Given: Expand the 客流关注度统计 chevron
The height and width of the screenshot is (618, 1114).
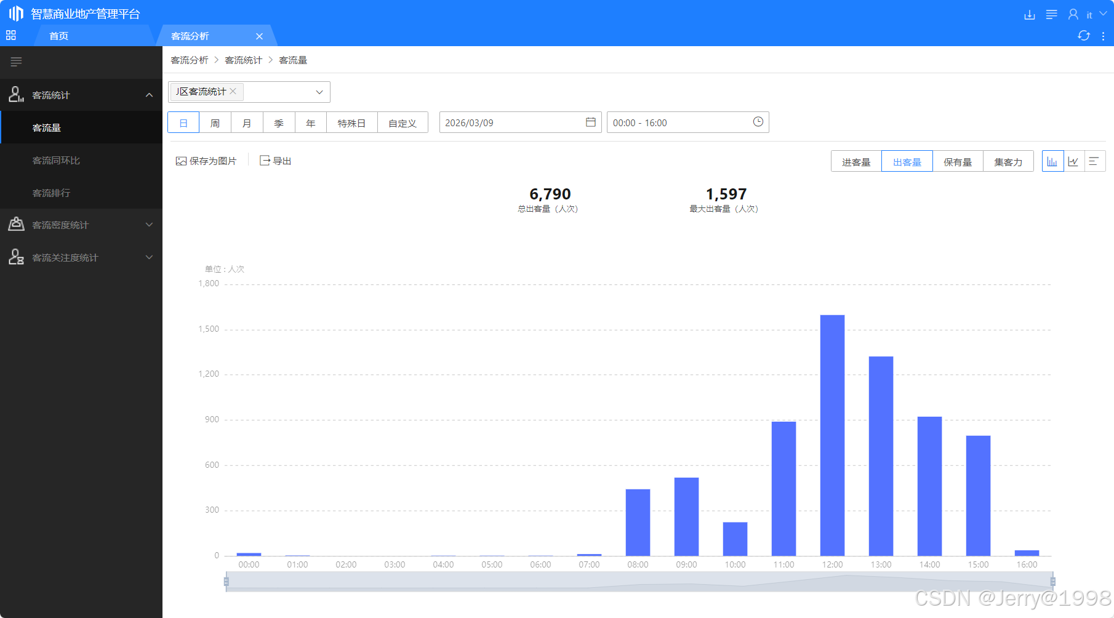Looking at the screenshot, I should pyautogui.click(x=149, y=257).
